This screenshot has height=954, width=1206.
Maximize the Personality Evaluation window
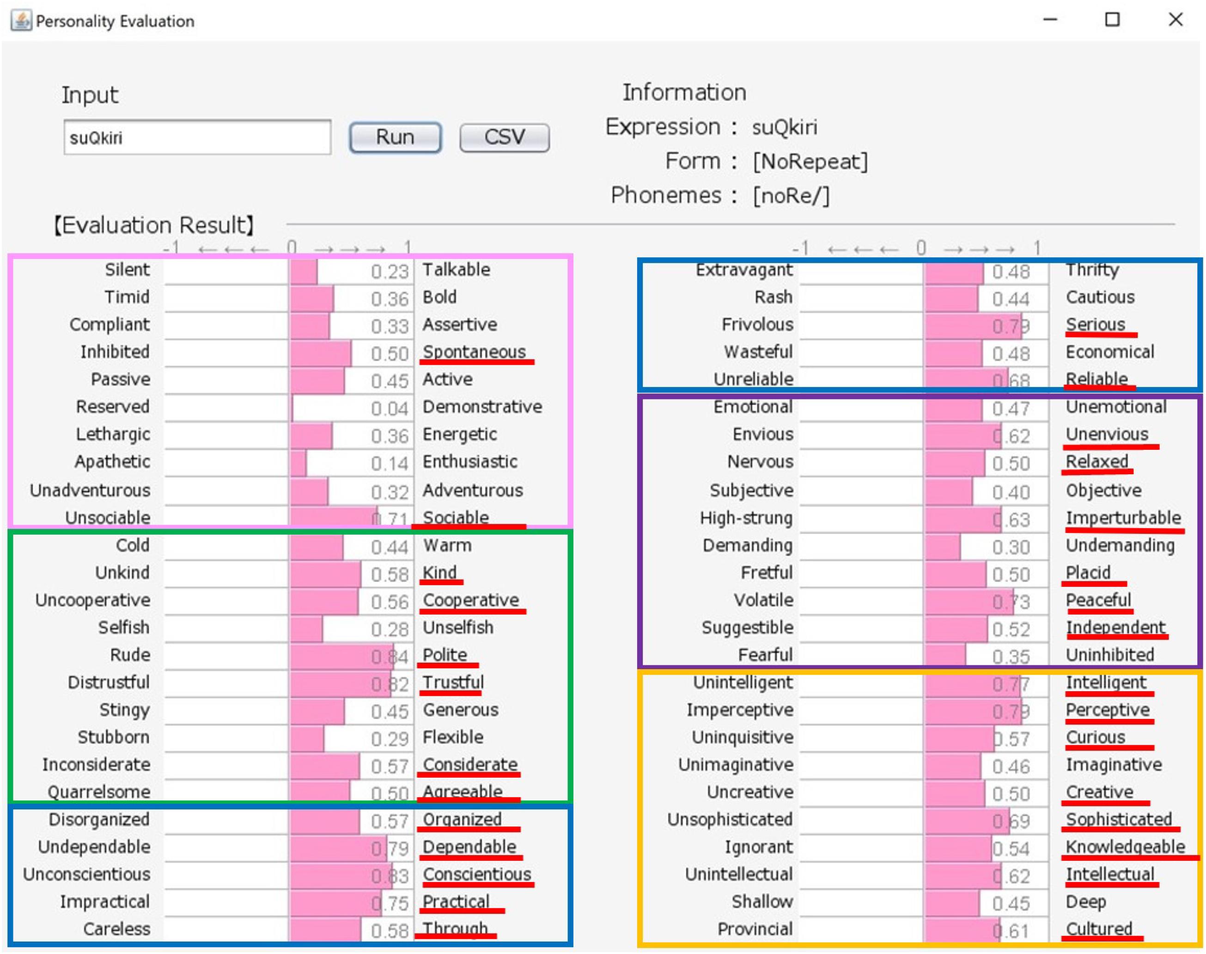click(x=1112, y=20)
